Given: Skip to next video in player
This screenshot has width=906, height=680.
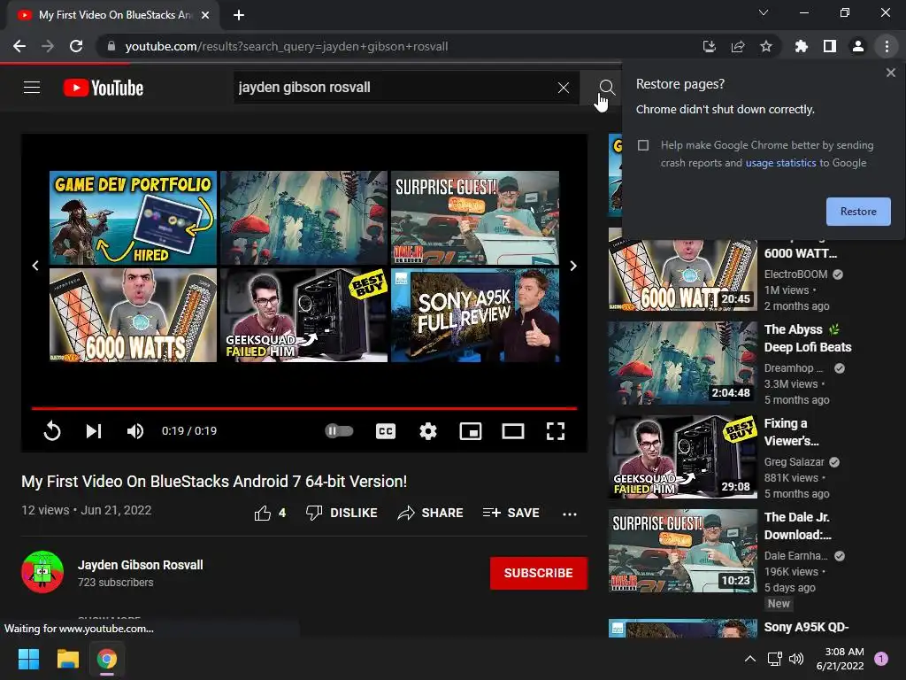Looking at the screenshot, I should [x=94, y=431].
